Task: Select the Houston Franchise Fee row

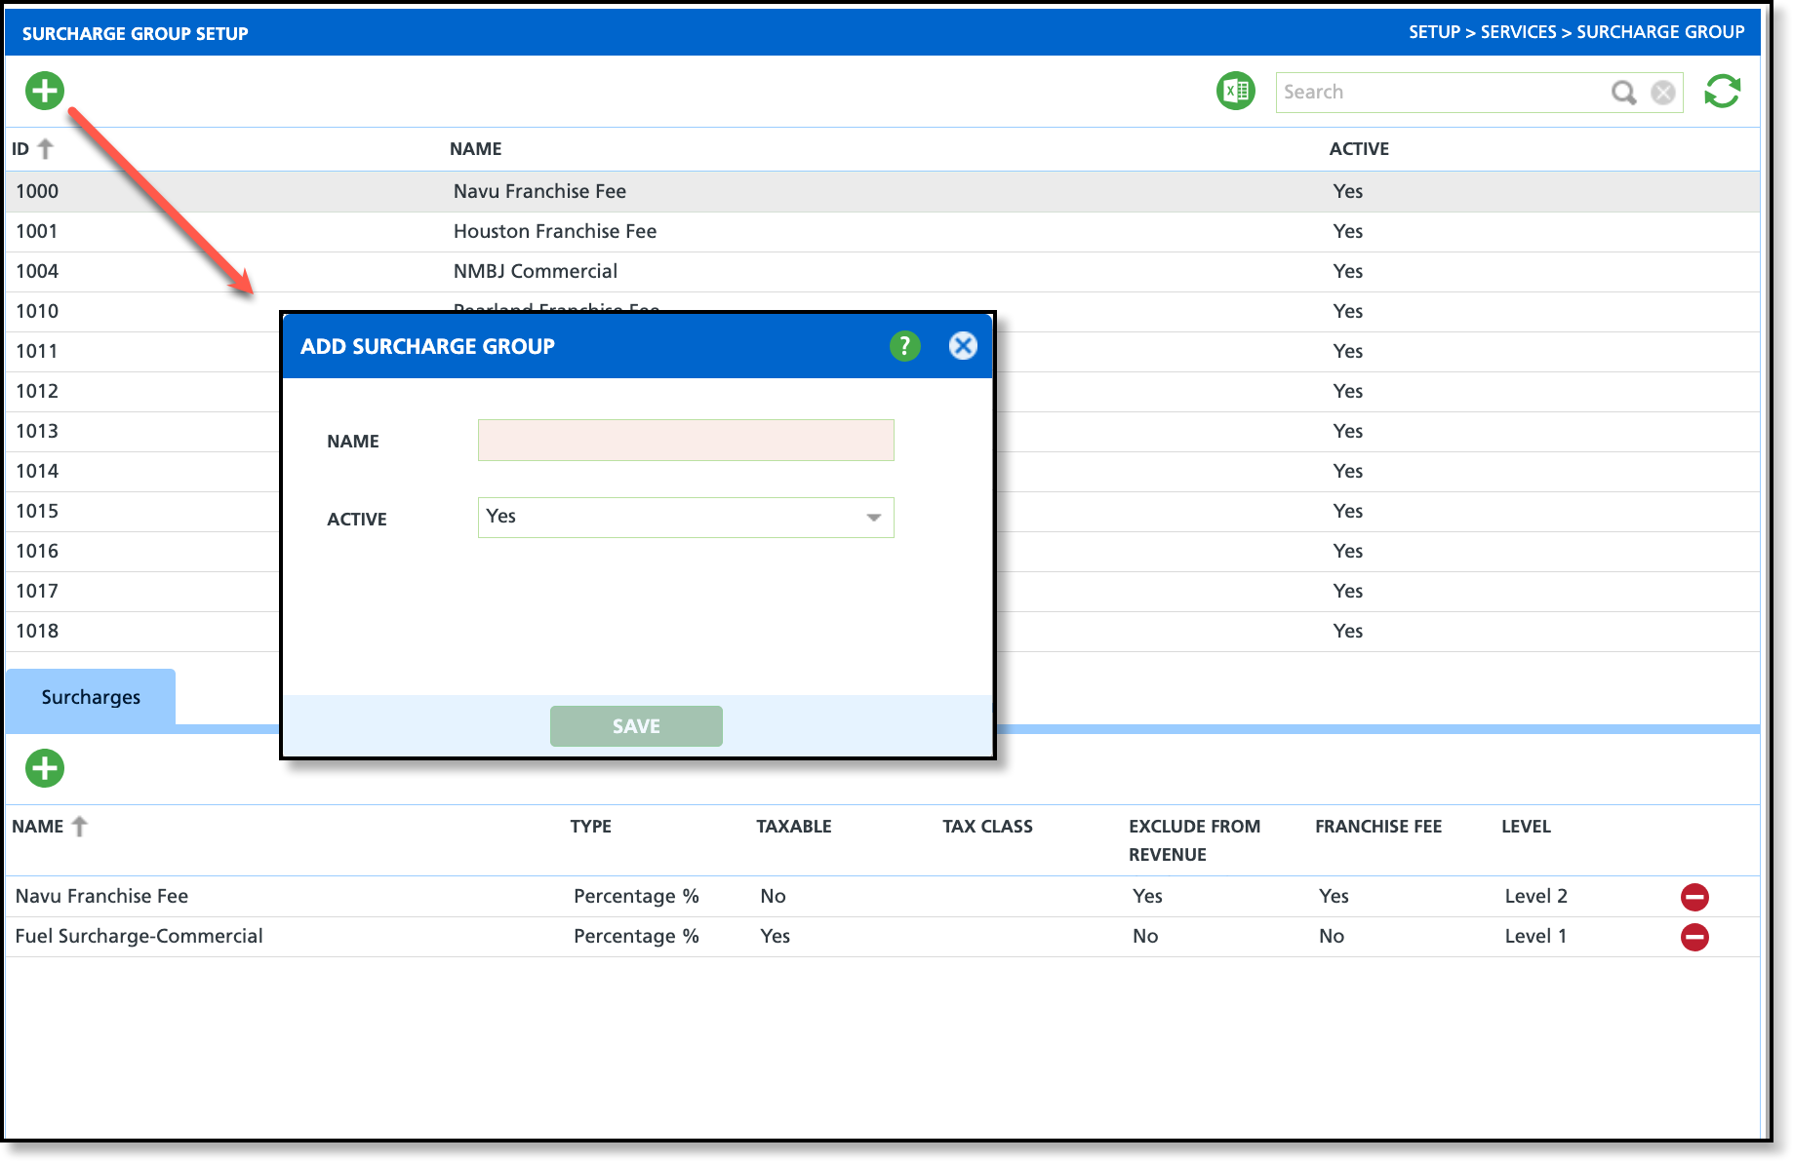Action: click(883, 232)
